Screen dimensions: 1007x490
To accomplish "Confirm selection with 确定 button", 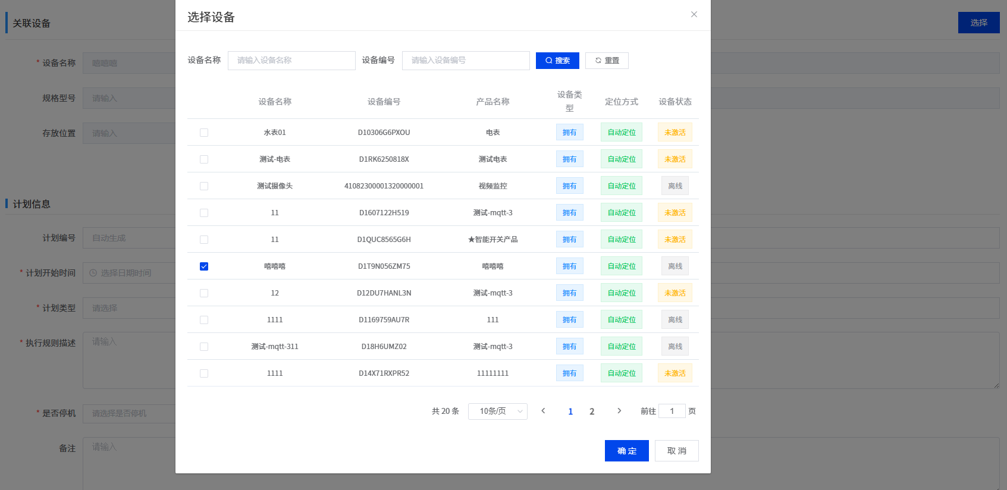I will coord(627,451).
